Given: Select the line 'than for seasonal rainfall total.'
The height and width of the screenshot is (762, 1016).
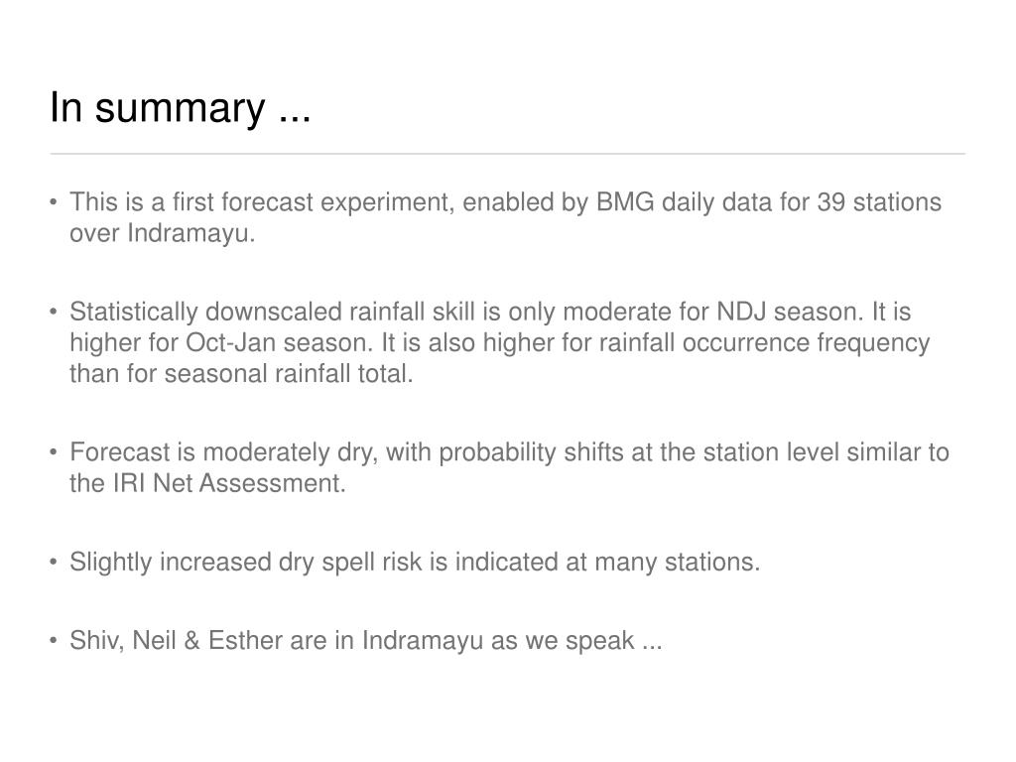Looking at the screenshot, I should (241, 374).
